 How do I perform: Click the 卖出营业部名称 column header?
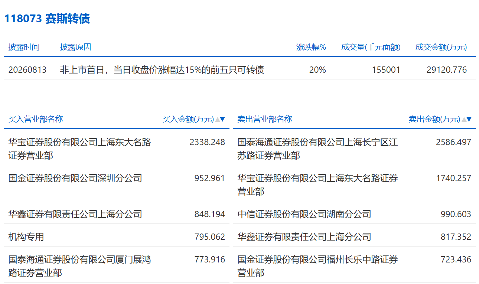click(265, 119)
